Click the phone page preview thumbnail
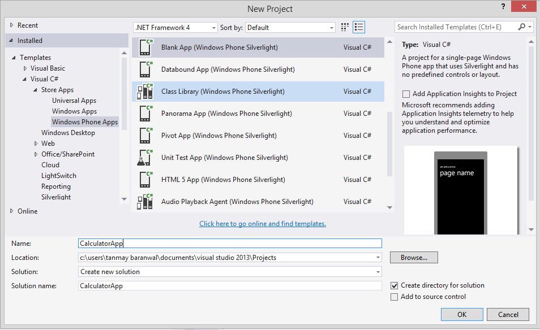 tap(460, 190)
